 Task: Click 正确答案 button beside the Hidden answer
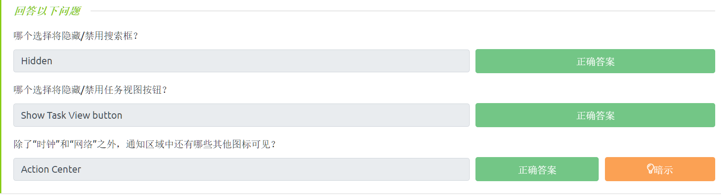coord(595,61)
